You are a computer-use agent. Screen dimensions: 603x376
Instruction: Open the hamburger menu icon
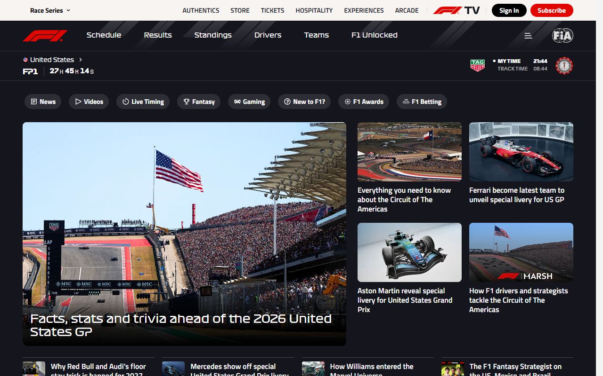(x=528, y=36)
